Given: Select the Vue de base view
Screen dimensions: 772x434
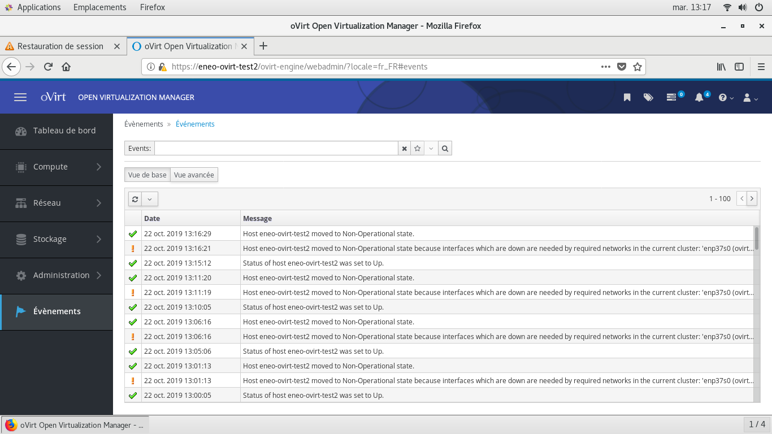Looking at the screenshot, I should coord(147,175).
